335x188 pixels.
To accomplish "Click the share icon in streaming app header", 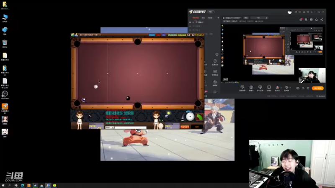I will 322,20.
